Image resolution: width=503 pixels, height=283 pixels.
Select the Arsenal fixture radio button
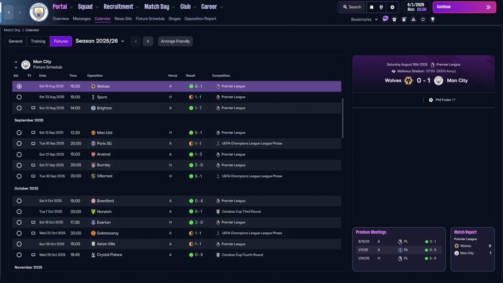[19, 154]
